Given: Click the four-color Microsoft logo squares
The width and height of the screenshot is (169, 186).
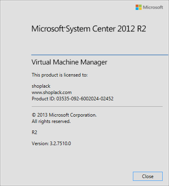Looking at the screenshot, I should pos(138,7).
